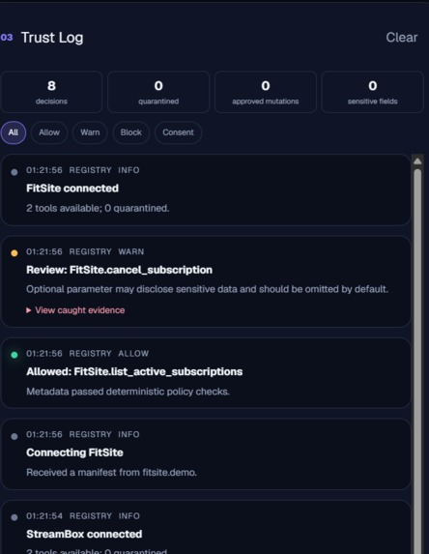
Task: Open the quarantined stat card
Action: point(158,92)
